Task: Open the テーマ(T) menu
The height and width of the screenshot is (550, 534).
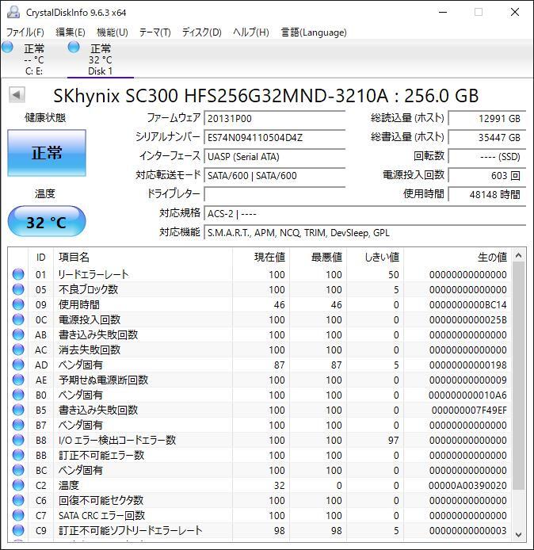Action: tap(154, 32)
